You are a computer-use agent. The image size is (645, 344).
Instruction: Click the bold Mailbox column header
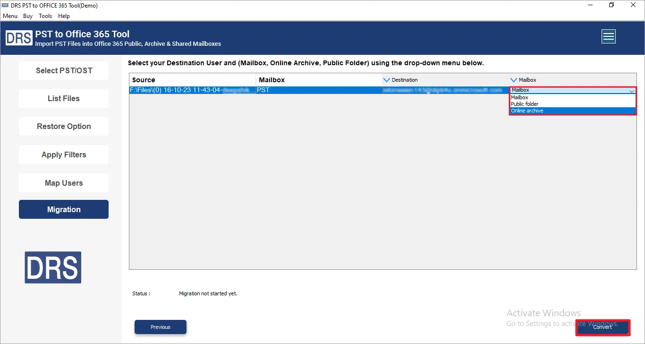pyautogui.click(x=319, y=80)
